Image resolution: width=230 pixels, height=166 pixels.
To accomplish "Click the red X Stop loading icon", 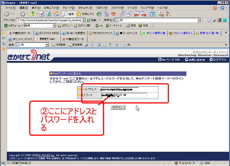I will [42, 14].
